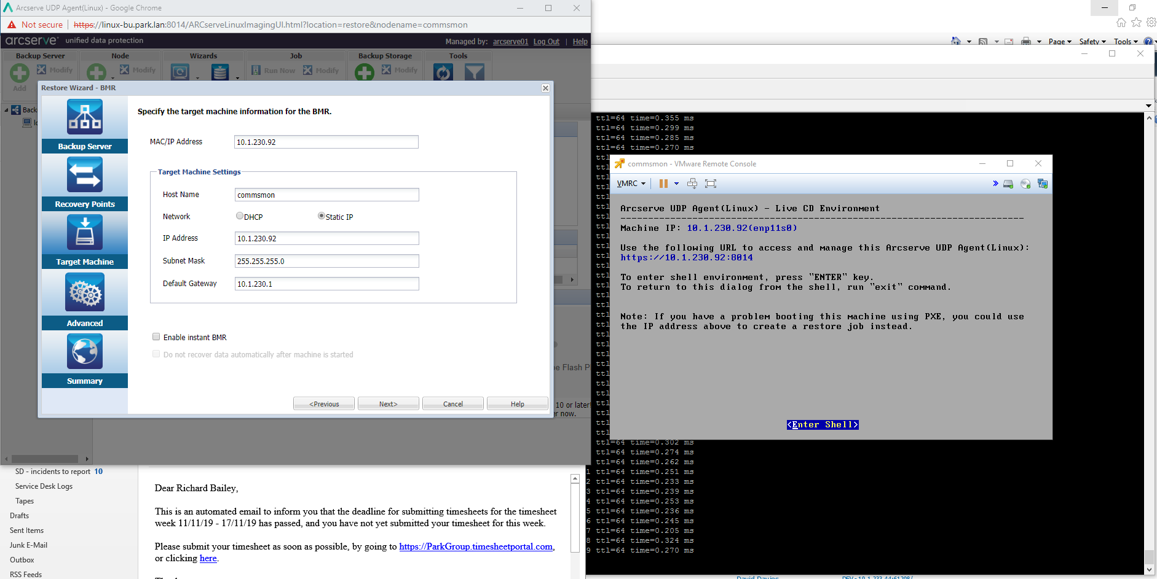
Task: Click the IE command bar print icon
Action: tap(1025, 42)
